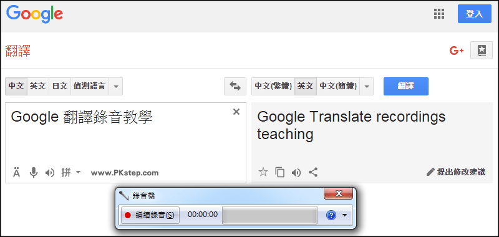The image size is (499, 237).
Task: Open special characters keyboard (Ä) icon
Action: pos(17,173)
